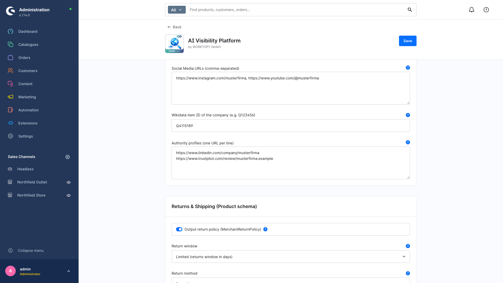This screenshot has width=503, height=283.
Task: Click the Customers people icon
Action: point(10,71)
